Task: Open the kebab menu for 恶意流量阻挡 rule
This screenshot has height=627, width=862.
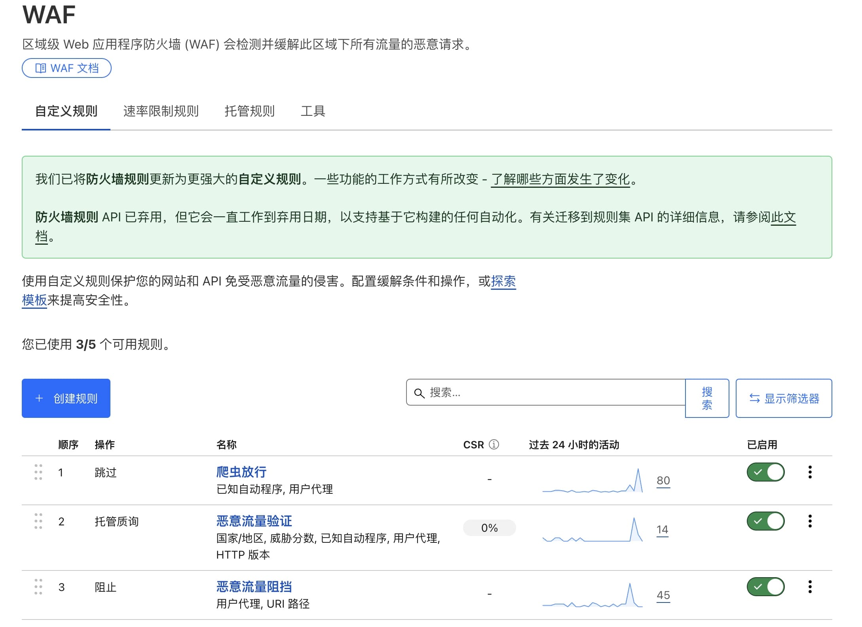Action: point(811,586)
